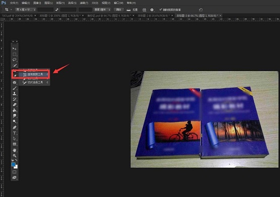The image size is (280, 197).
Task: Close the 未标题-3 document tab
Action: (x=220, y=16)
